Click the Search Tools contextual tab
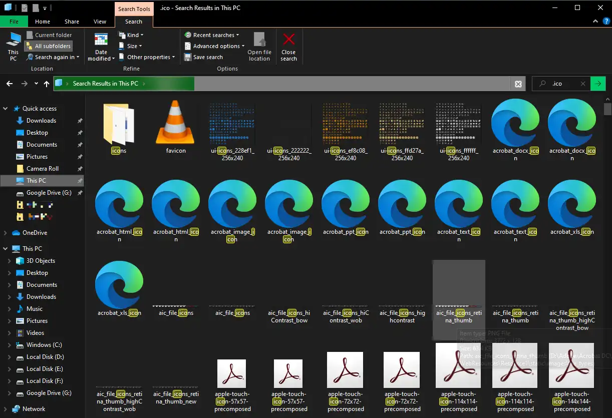Image resolution: width=612 pixels, height=418 pixels. (134, 9)
